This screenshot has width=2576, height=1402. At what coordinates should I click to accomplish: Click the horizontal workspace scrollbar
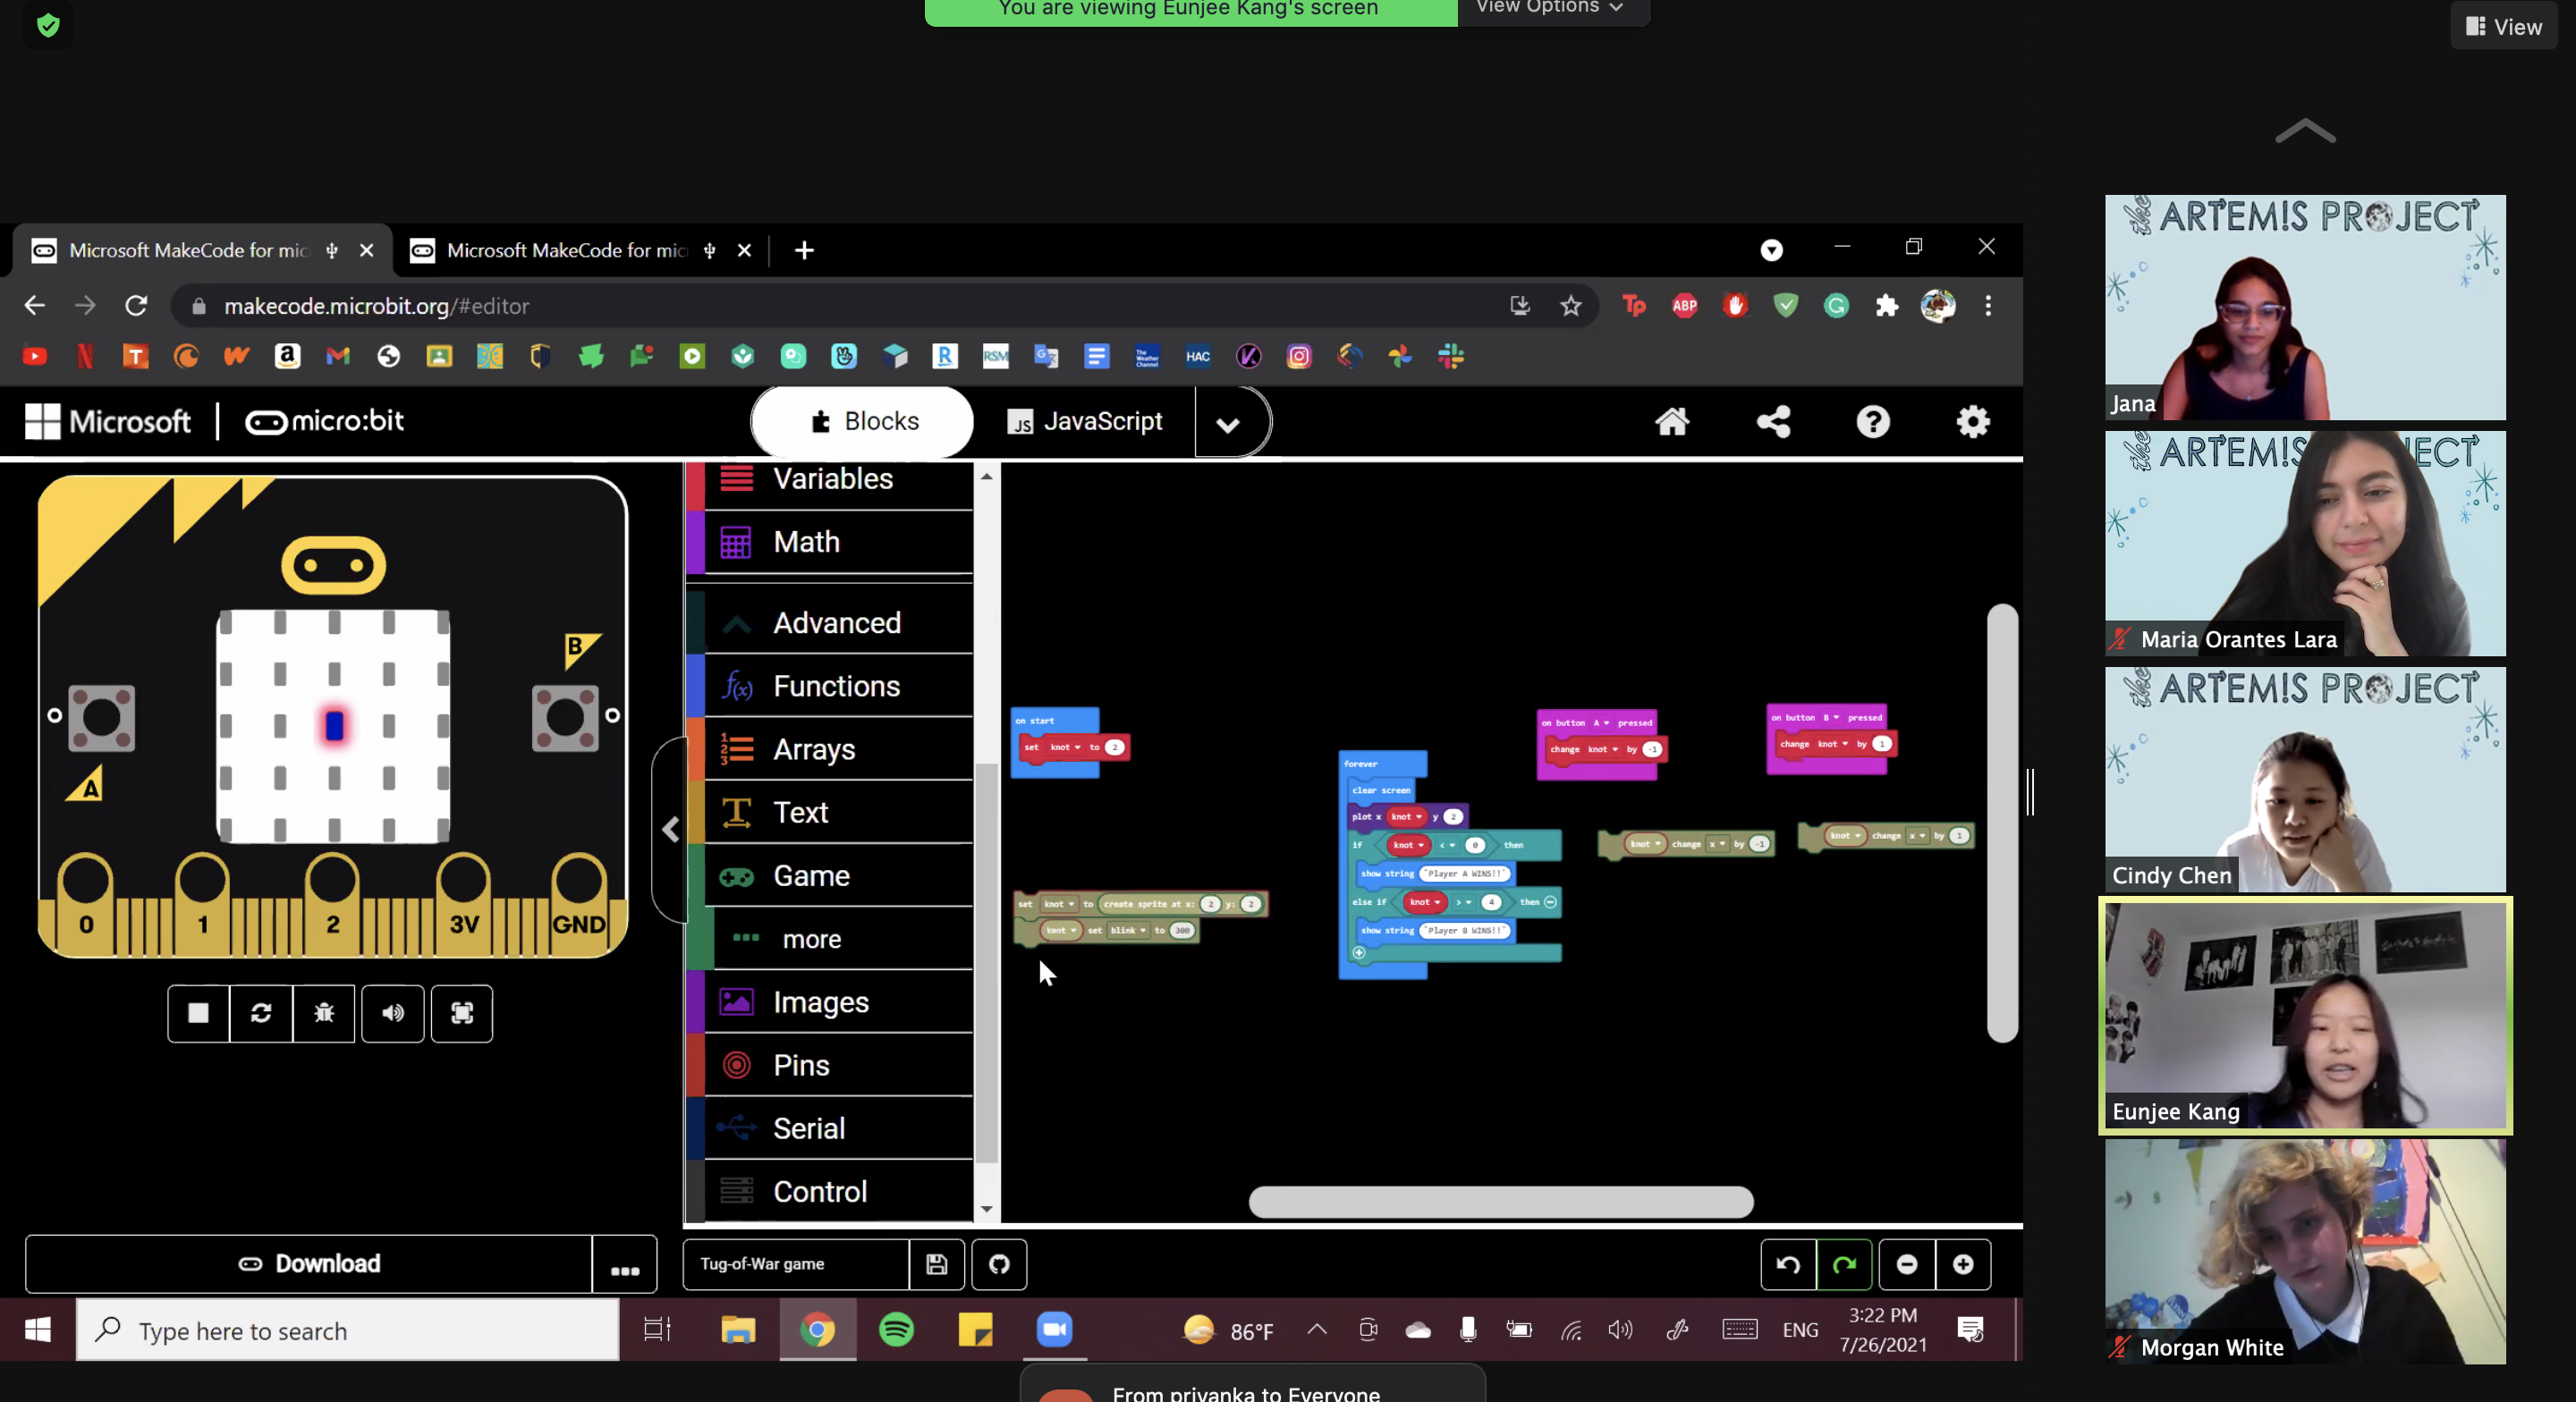click(1500, 1201)
